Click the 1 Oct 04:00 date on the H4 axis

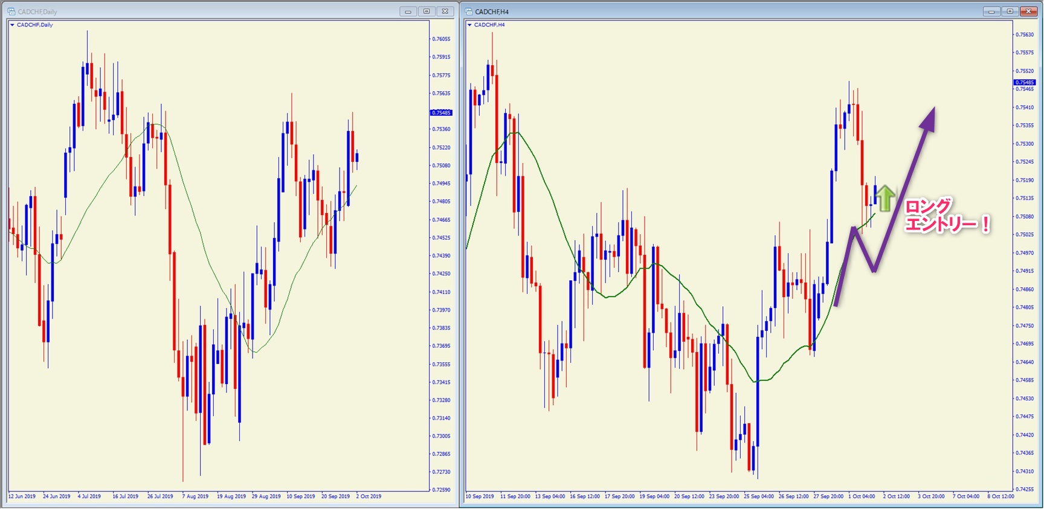tap(862, 496)
